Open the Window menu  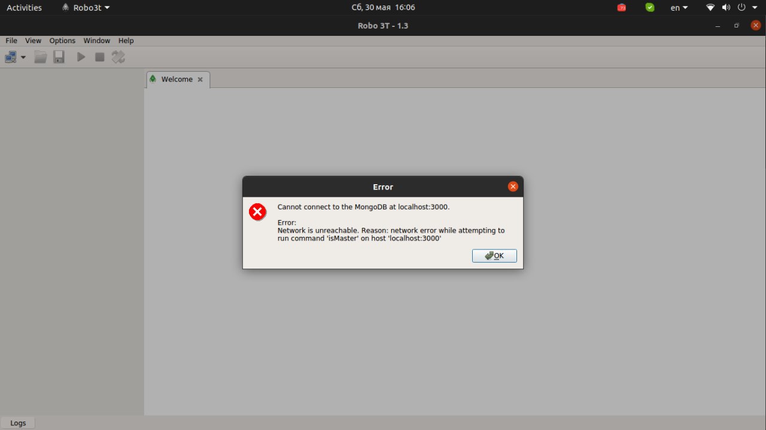click(x=97, y=41)
